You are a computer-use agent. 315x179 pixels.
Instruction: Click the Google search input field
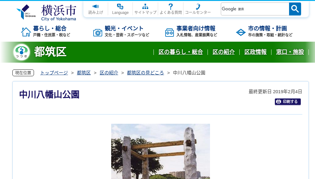pyautogui.click(x=255, y=9)
